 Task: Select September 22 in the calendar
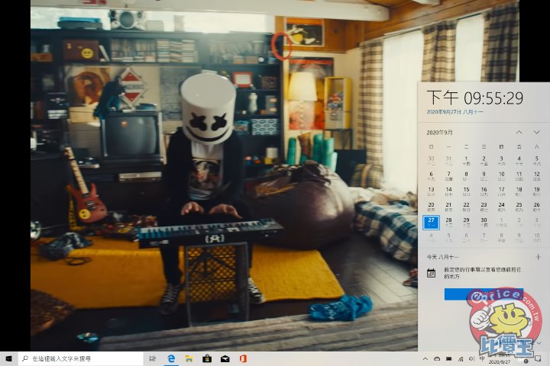[x=466, y=207]
